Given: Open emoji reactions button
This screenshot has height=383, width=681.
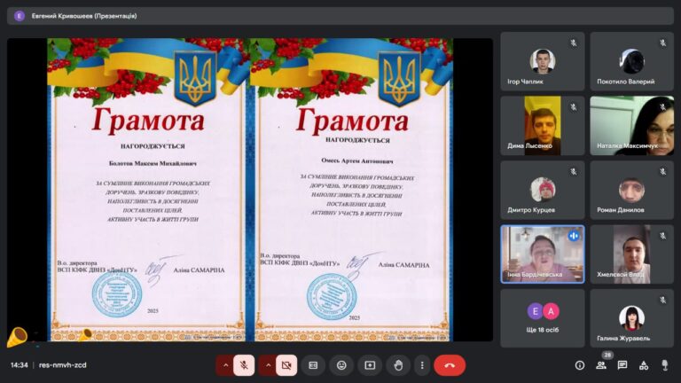Looking at the screenshot, I should click(341, 365).
